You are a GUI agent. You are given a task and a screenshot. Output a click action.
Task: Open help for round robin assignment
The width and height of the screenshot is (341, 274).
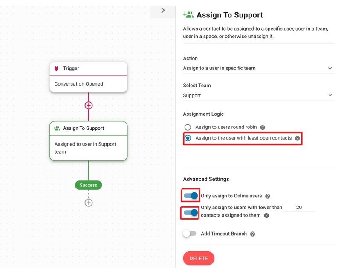click(x=263, y=127)
